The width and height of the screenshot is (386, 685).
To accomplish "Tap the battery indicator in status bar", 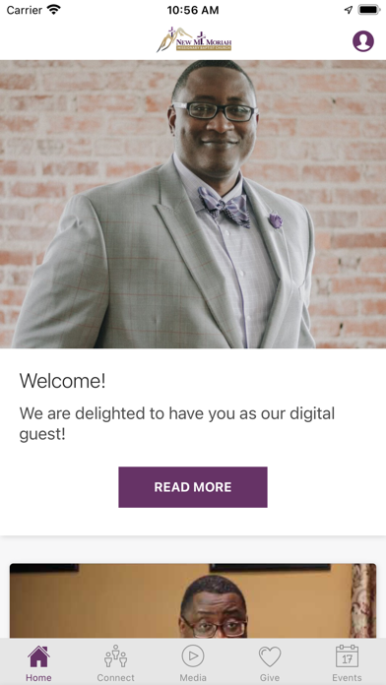I will pos(369,10).
